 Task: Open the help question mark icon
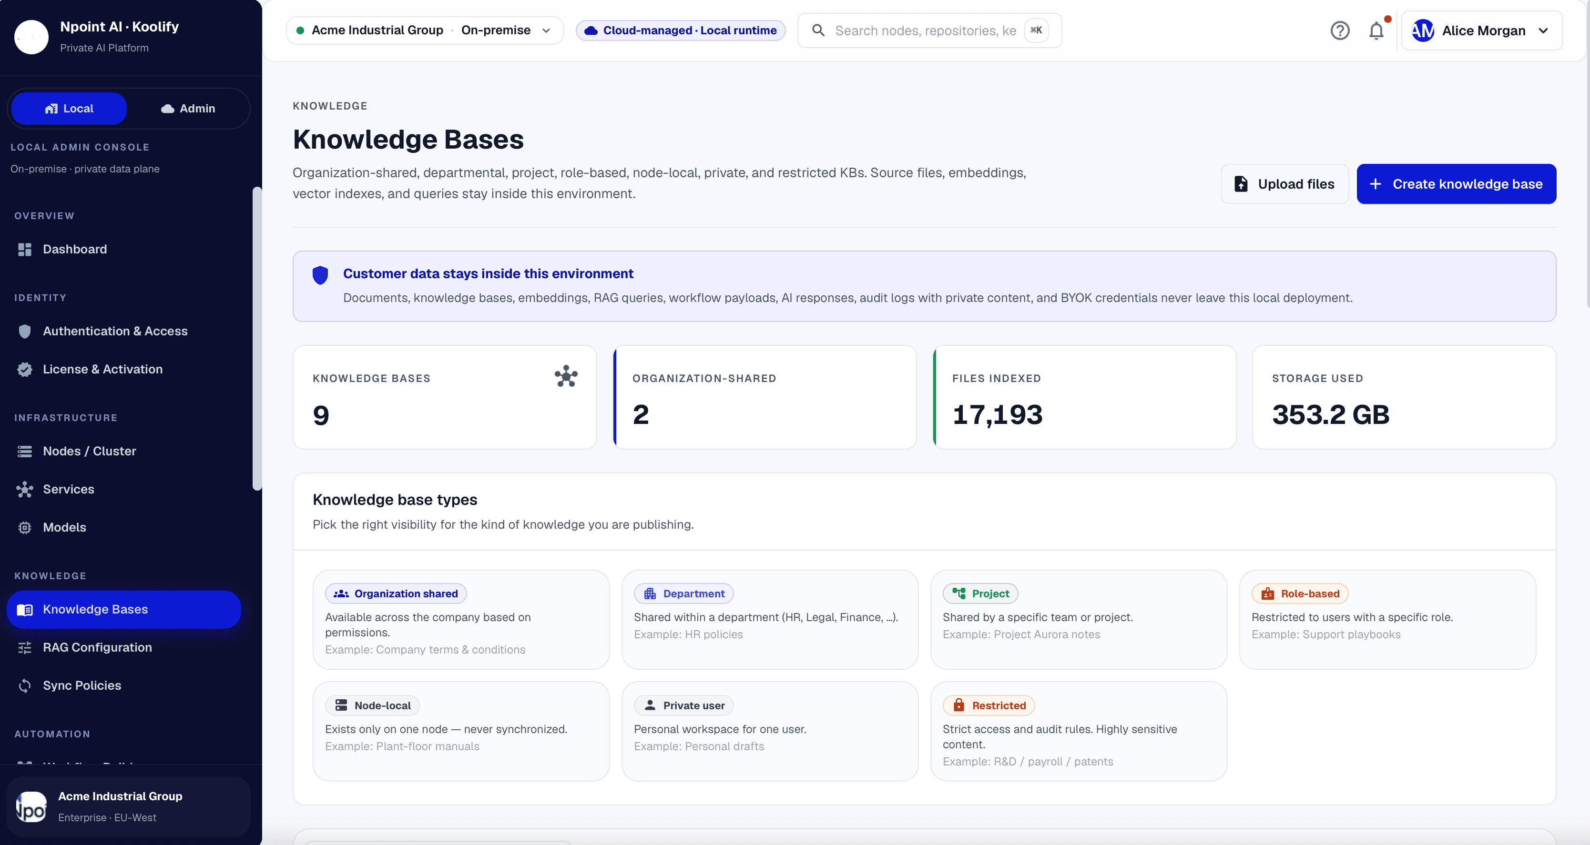1339,30
